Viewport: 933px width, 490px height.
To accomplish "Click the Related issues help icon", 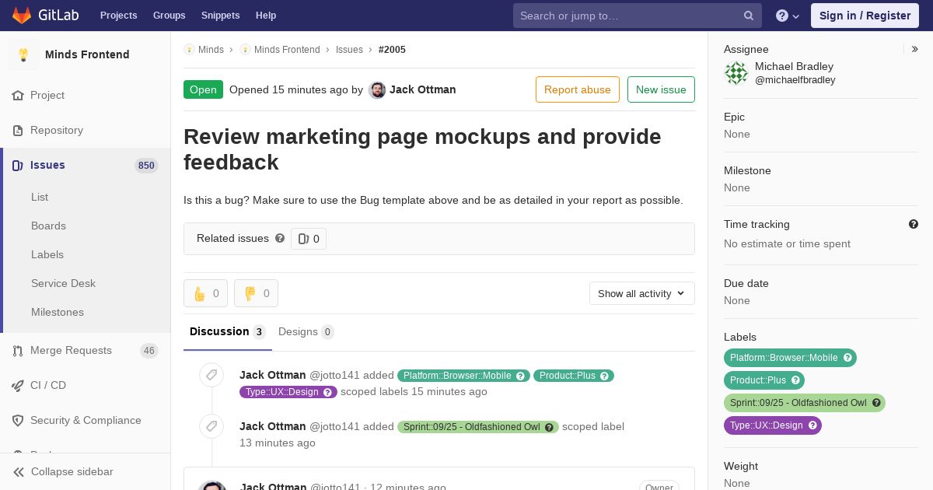I will [280, 238].
